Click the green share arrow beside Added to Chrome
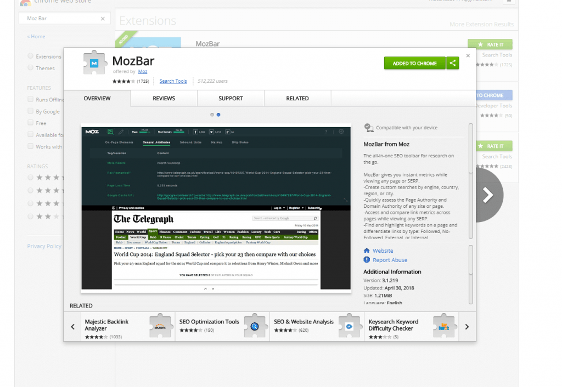 point(453,63)
